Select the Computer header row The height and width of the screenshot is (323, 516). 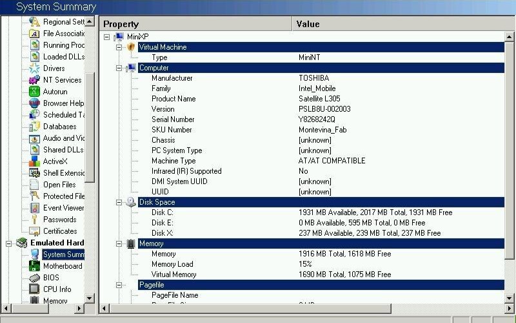click(321, 68)
